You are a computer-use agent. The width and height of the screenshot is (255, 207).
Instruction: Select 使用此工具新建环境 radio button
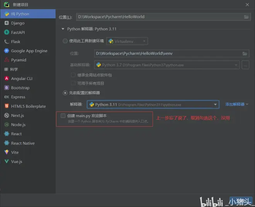(x=65, y=41)
